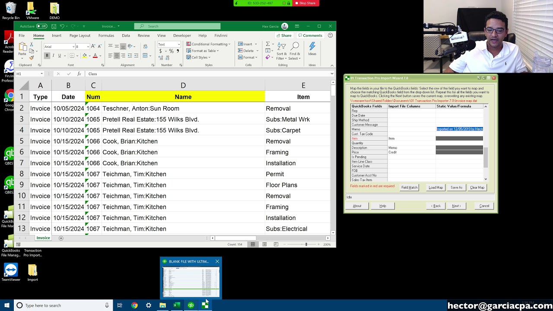The image size is (553, 311).
Task: Switch to Page Layout view in status bar
Action: (x=264, y=244)
